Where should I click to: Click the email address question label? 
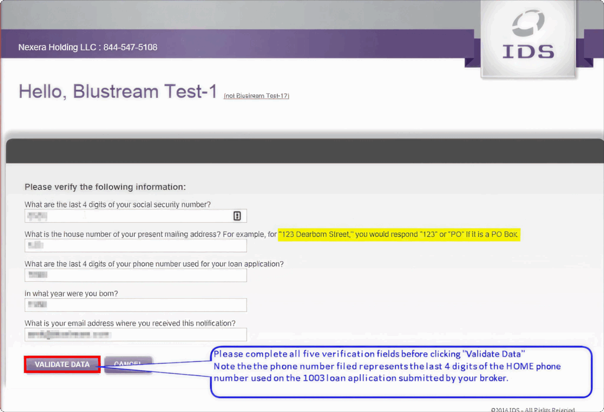pyautogui.click(x=130, y=323)
